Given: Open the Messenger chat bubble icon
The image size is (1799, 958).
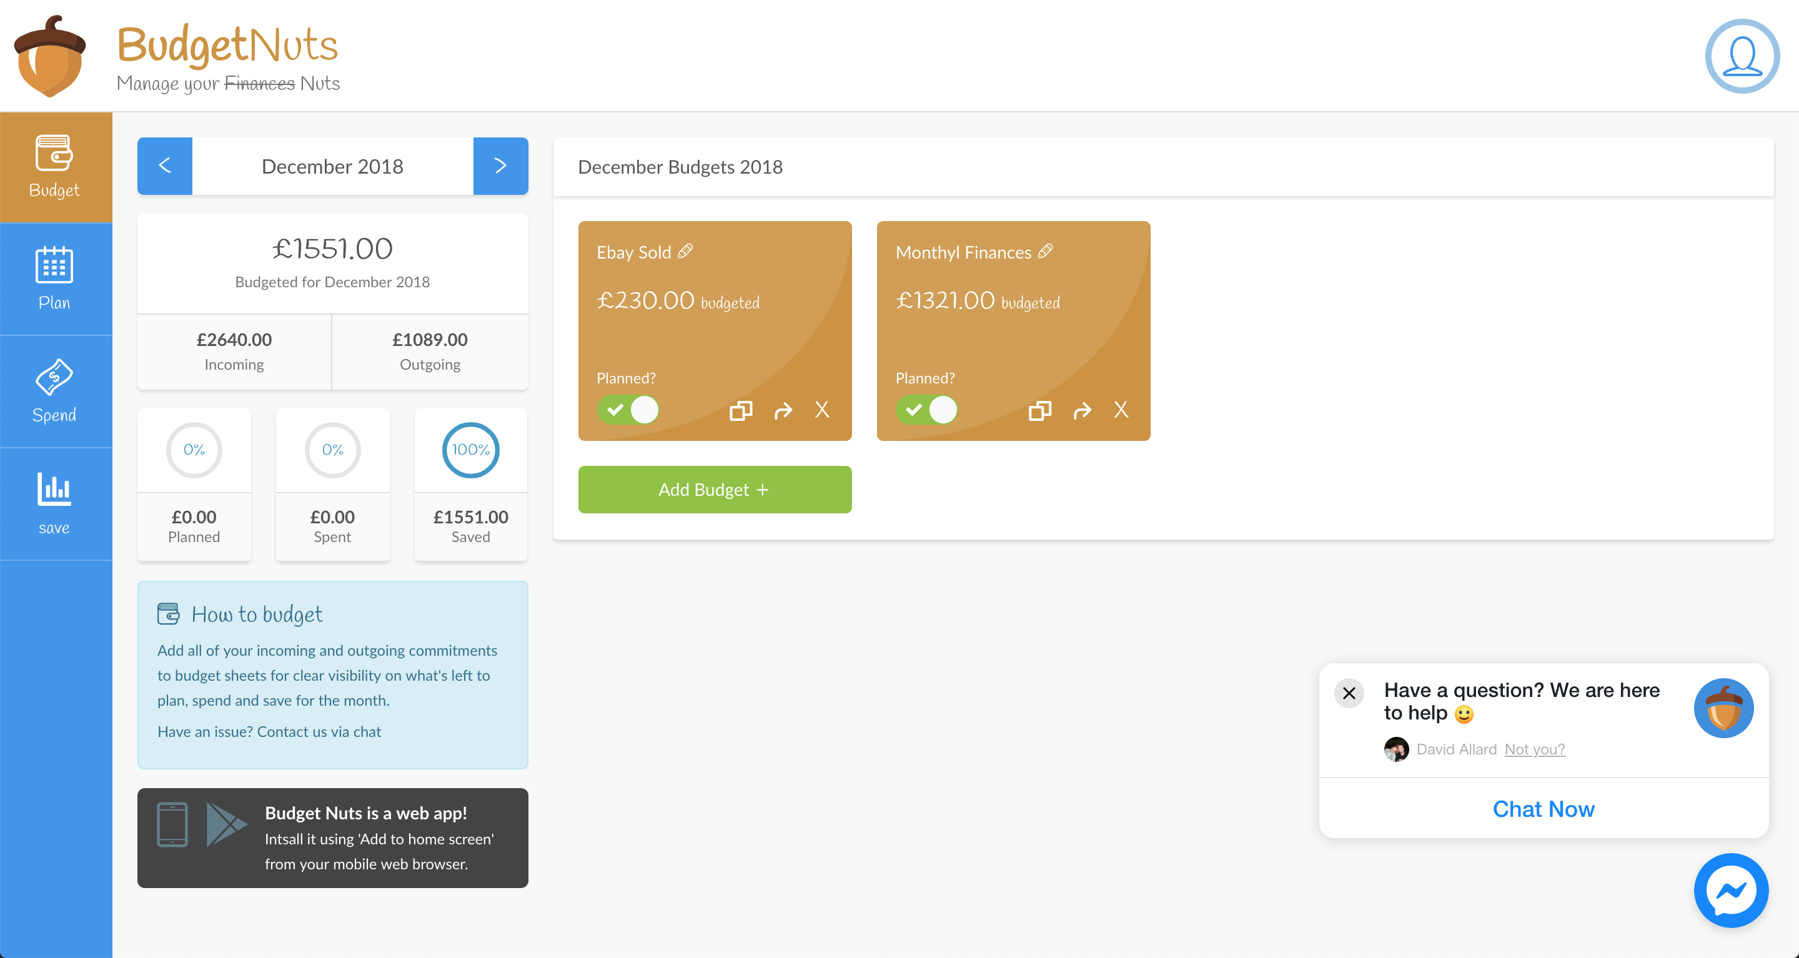Looking at the screenshot, I should [1730, 891].
